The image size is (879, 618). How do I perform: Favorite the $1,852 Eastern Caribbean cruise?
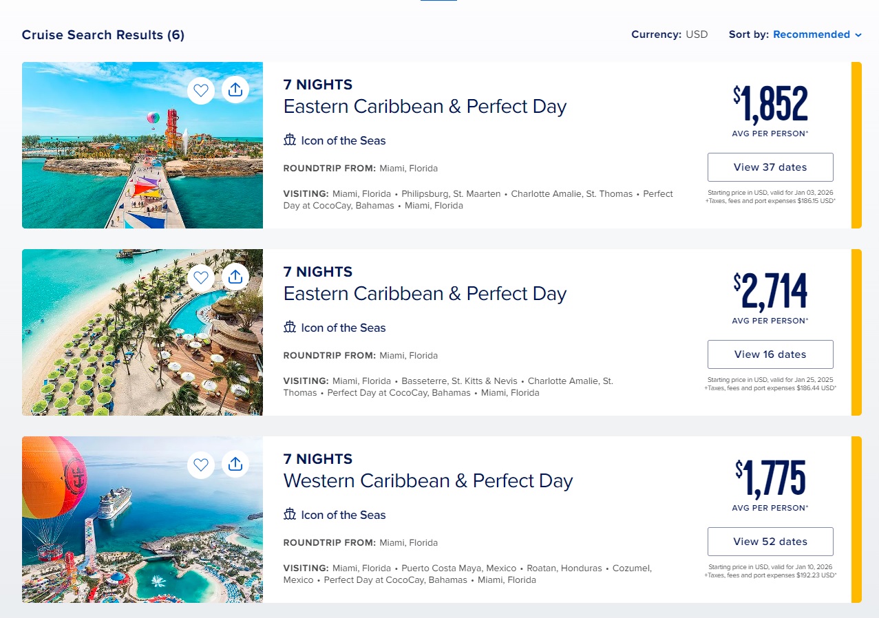(x=201, y=90)
